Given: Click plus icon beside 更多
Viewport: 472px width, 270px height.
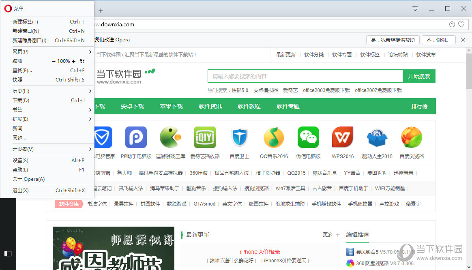Looking at the screenshot, I should pyautogui.click(x=338, y=235).
